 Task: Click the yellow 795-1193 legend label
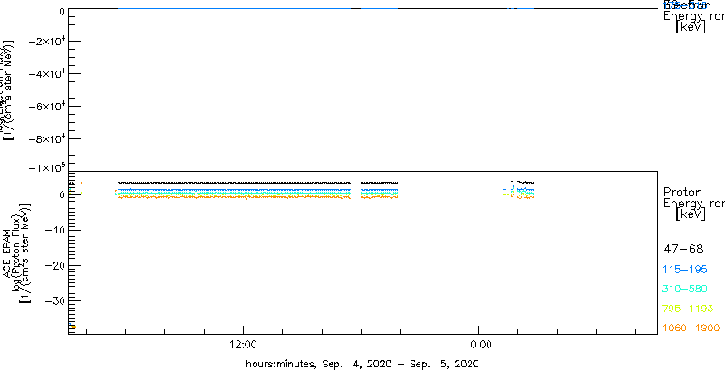(x=689, y=309)
